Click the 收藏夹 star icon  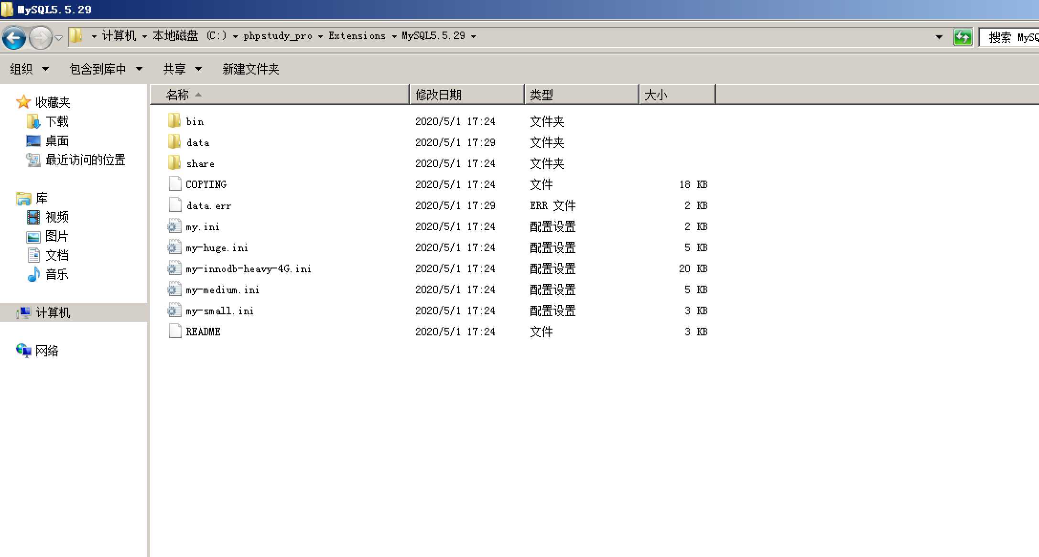(x=23, y=102)
